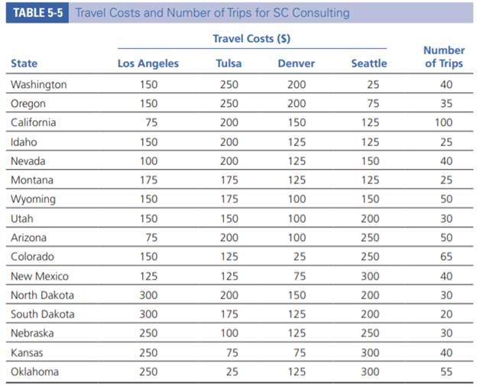The height and width of the screenshot is (389, 477).
Task: Select the 'State' column header
Action: click(24, 63)
